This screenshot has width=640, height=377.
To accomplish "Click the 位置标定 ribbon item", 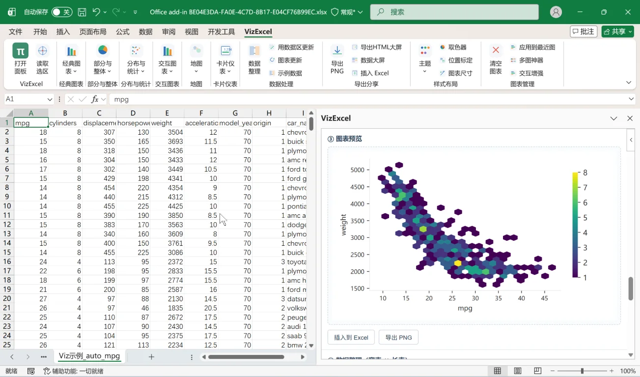I will pos(456,60).
